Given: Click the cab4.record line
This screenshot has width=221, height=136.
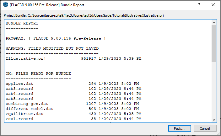Looking at the screenshot, I should pyautogui.click(x=73, y=94).
